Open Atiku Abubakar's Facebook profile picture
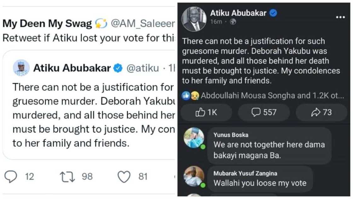The image size is (353, 199). (194, 19)
